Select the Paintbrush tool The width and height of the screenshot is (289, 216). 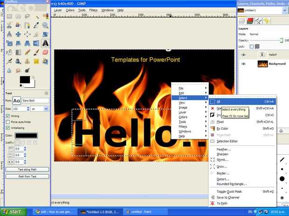tap(36, 52)
